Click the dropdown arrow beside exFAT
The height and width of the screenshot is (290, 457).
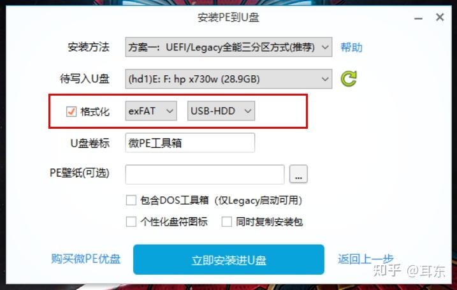(x=170, y=111)
